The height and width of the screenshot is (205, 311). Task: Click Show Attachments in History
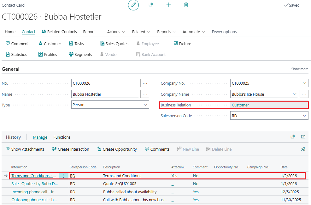pos(25,149)
